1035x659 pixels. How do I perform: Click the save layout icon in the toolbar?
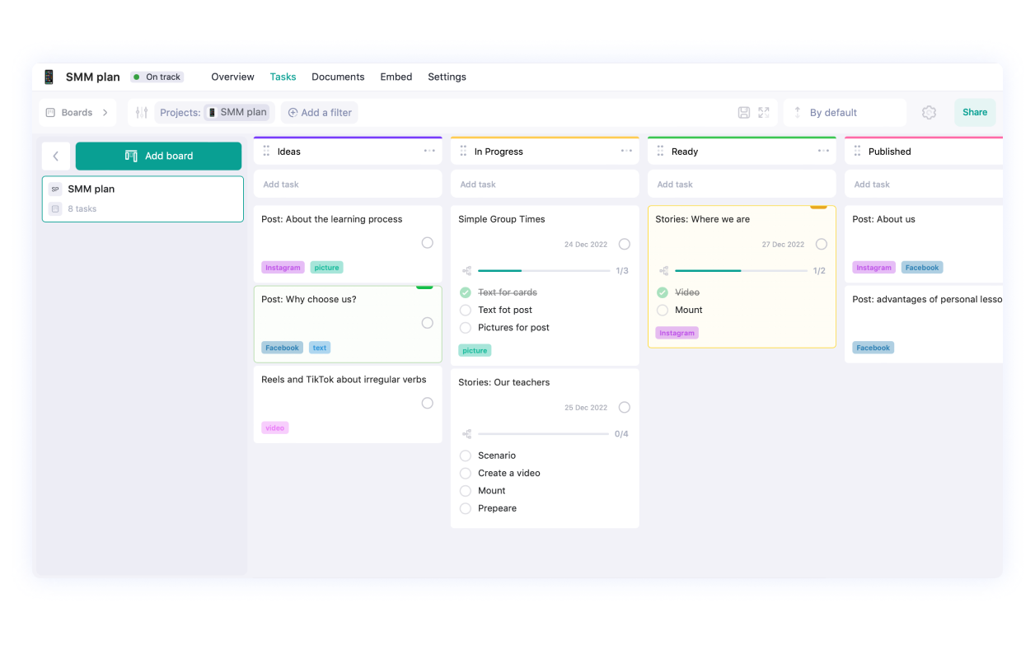746,111
